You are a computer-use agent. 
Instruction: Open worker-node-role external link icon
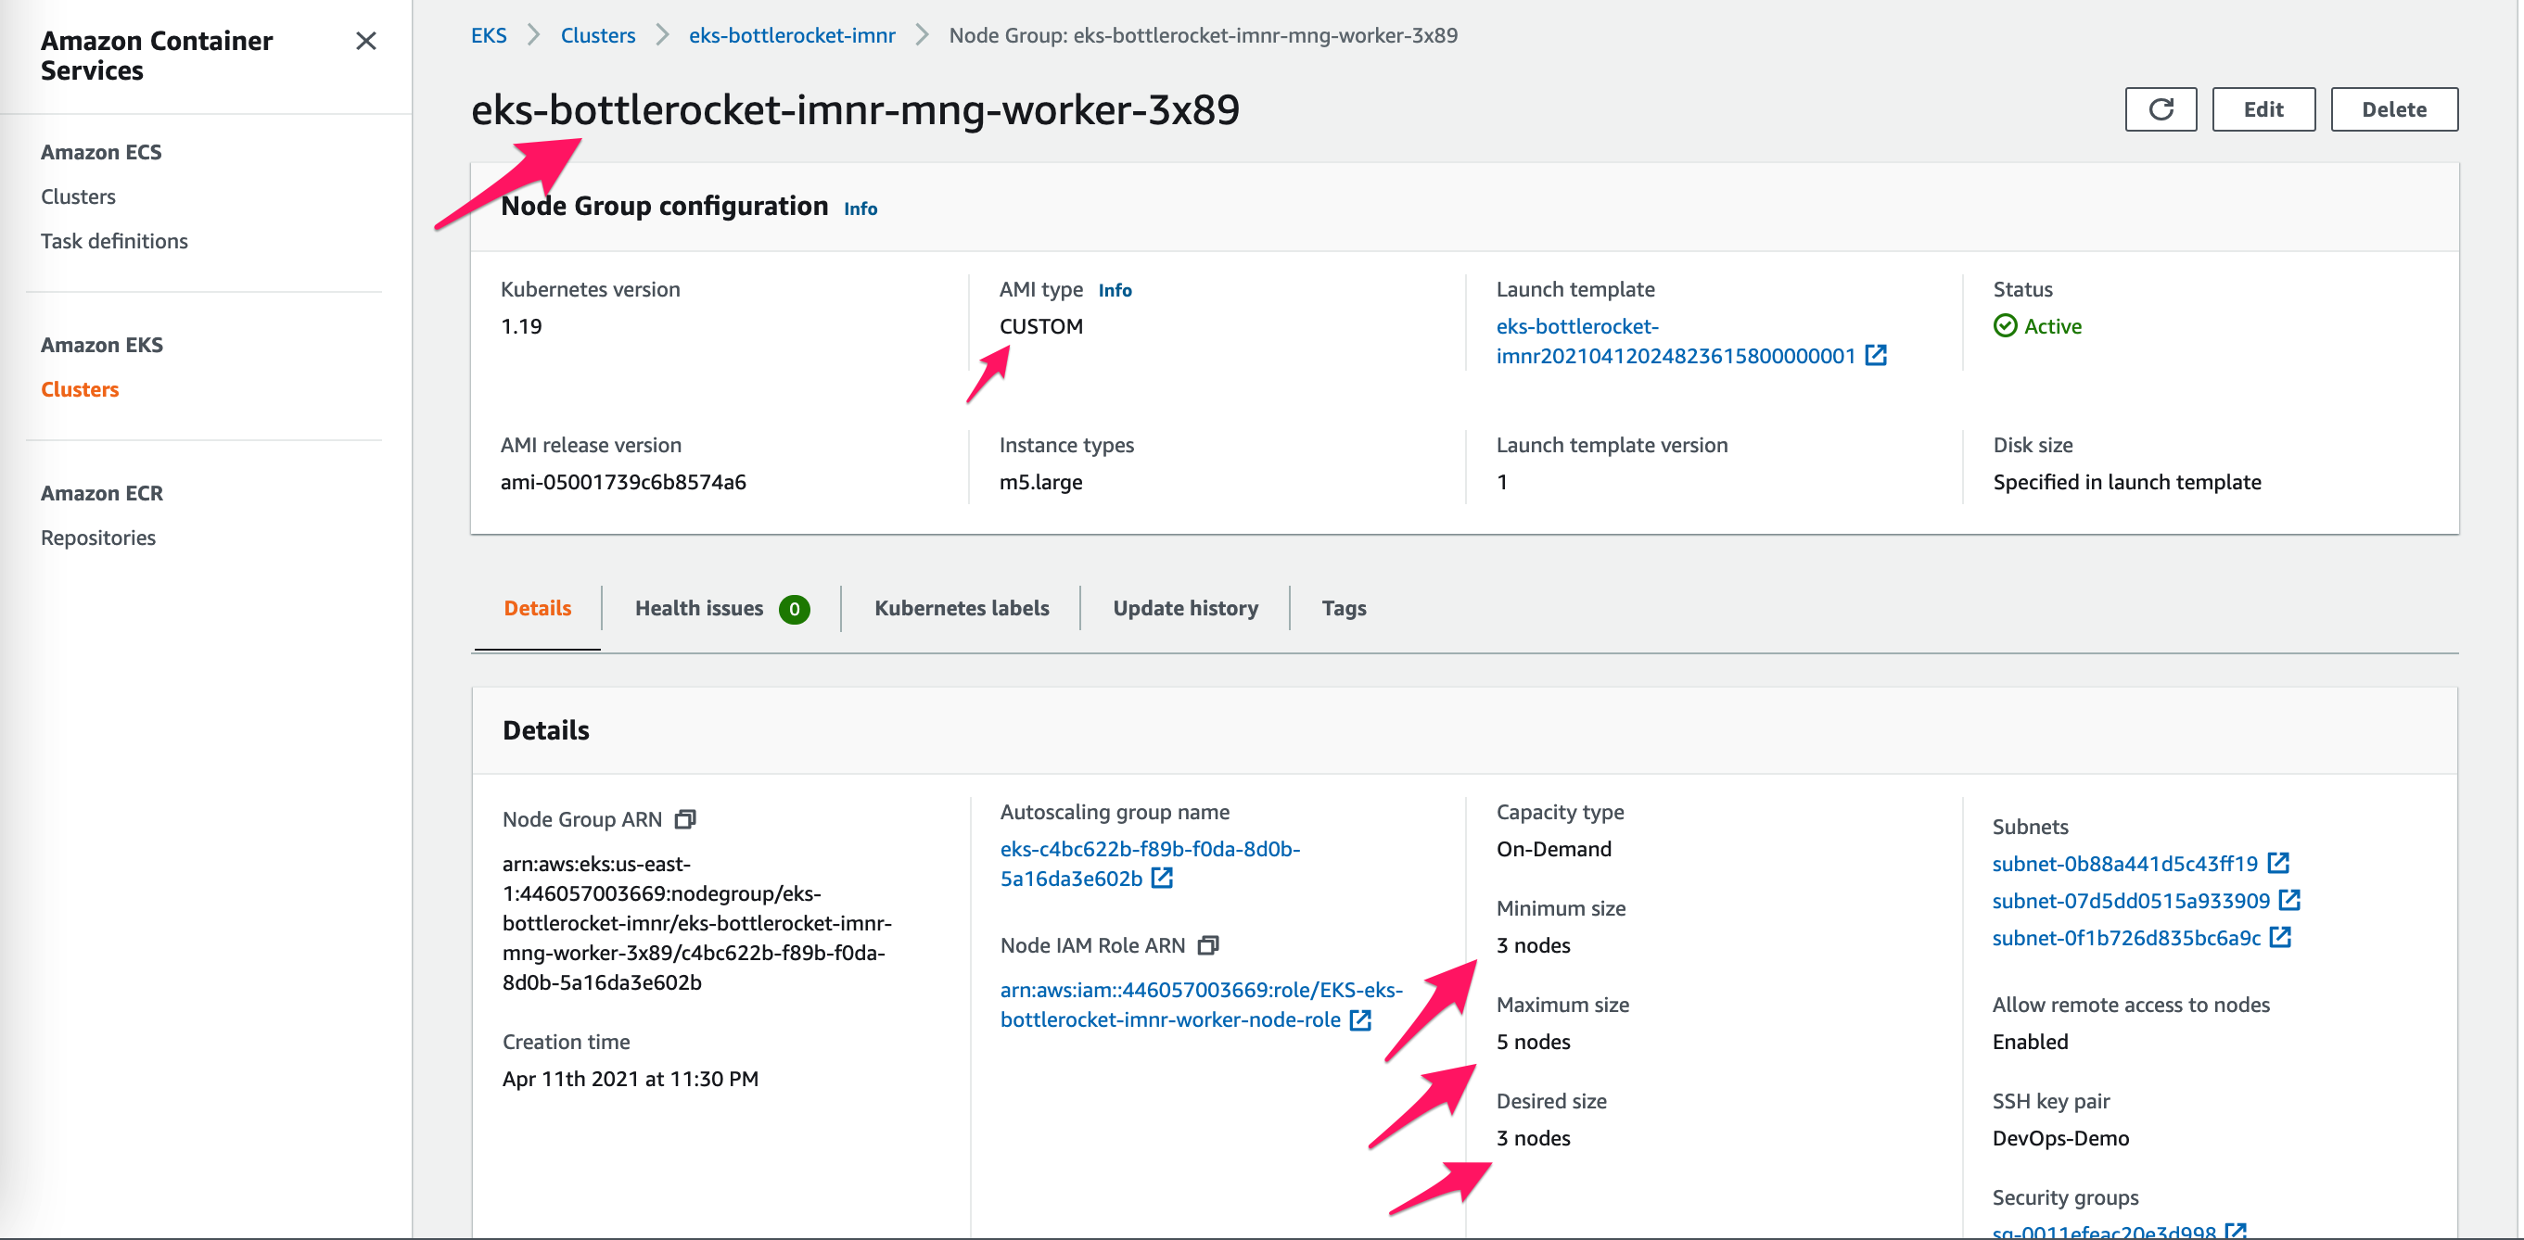[x=1361, y=1019]
